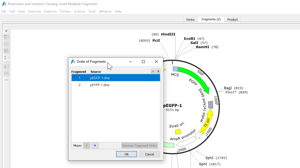Open the Window menu
Screen dimensions: 300x168
[x=105, y=11]
